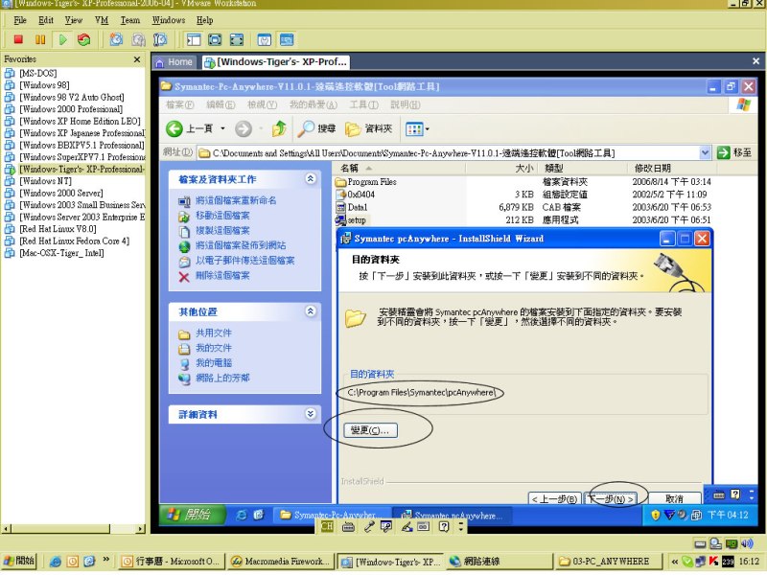Click Explorer Up one level folder icon

coord(279,128)
